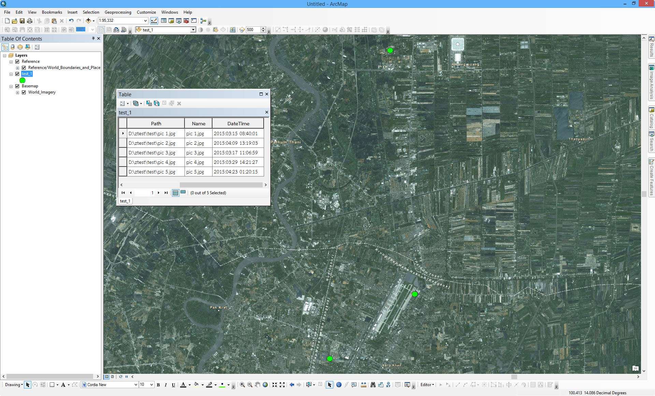Open the Add Data tool
The height and width of the screenshot is (396, 655).
(88, 21)
